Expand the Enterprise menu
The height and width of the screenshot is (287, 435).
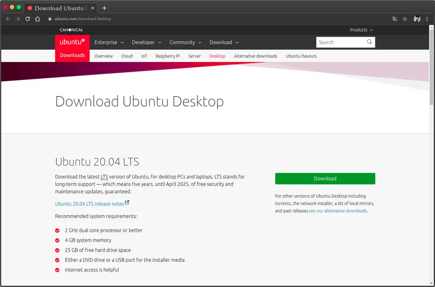pos(109,43)
